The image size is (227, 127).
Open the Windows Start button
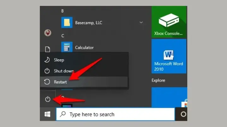click(x=48, y=114)
